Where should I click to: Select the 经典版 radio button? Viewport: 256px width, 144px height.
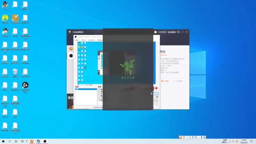162,81
